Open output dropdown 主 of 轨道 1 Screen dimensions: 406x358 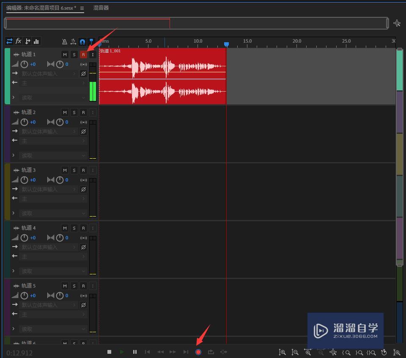coord(53,83)
